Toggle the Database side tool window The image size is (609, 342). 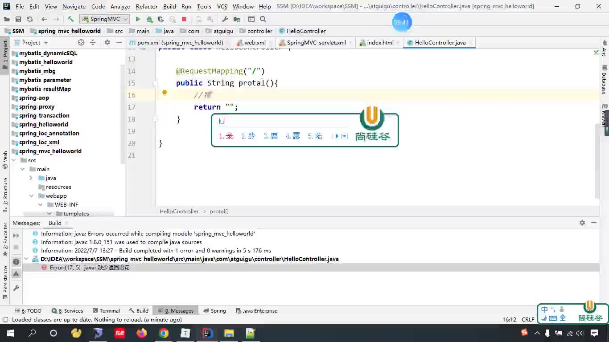coord(604,80)
